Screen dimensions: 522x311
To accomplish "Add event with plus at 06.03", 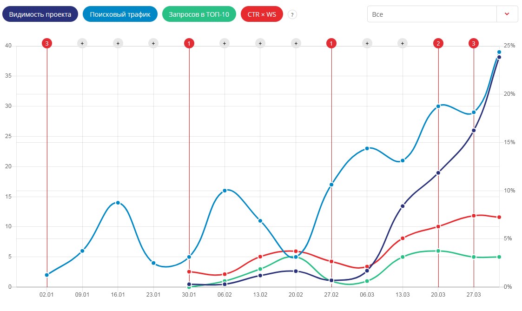I will pyautogui.click(x=367, y=43).
